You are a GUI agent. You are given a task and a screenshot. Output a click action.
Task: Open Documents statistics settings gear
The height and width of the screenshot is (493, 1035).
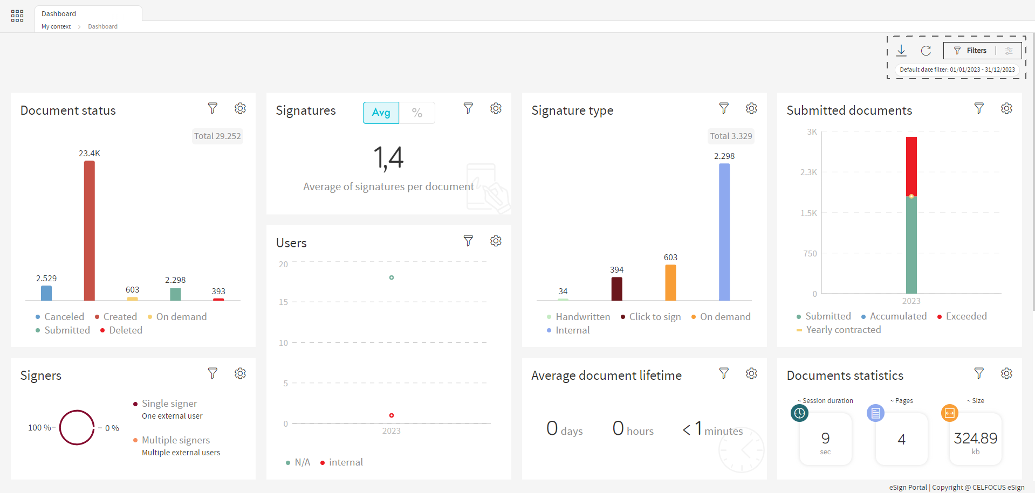click(x=1006, y=373)
